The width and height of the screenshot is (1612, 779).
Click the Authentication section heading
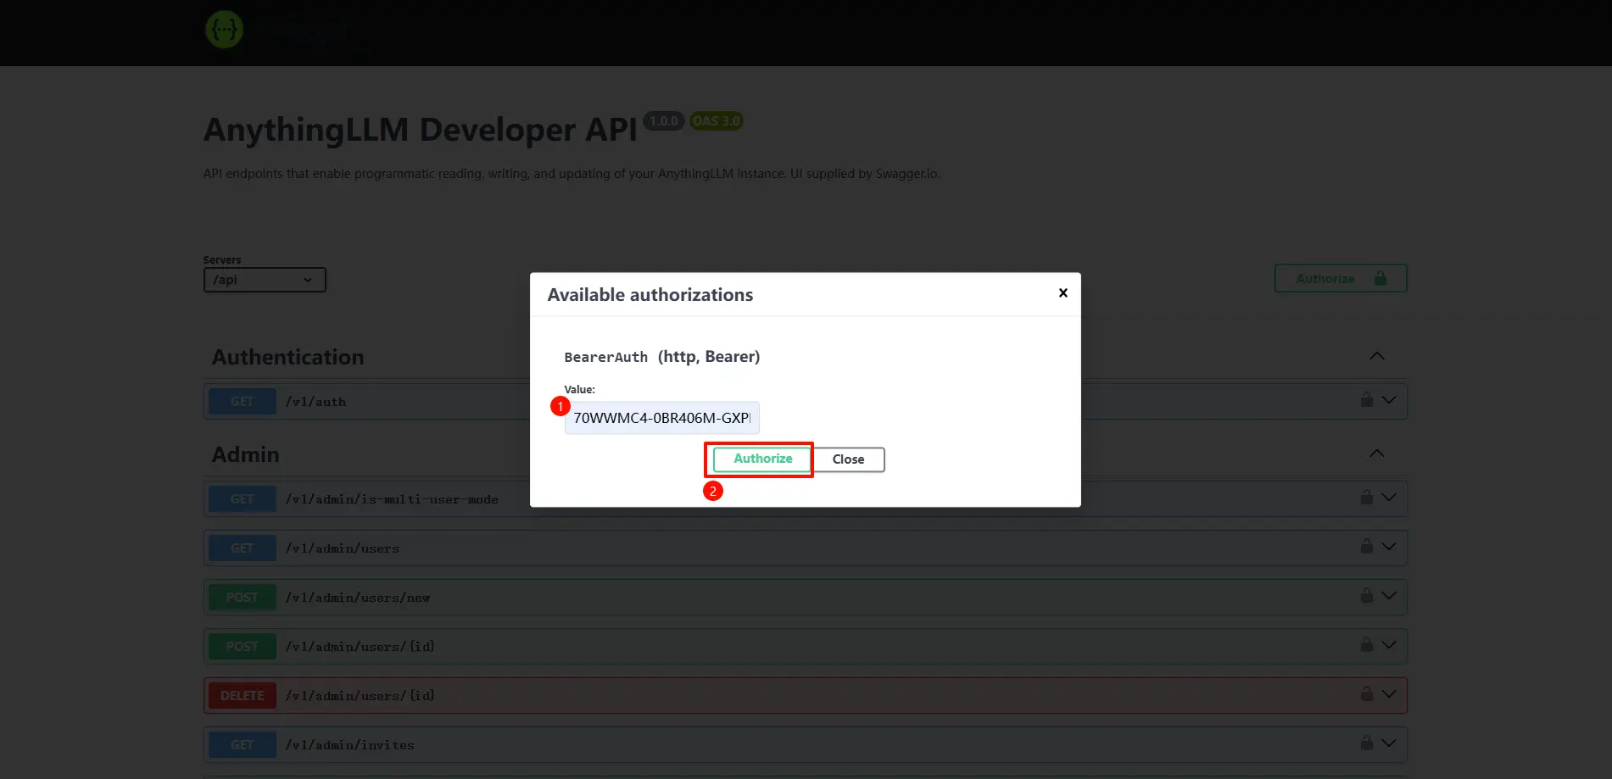[287, 357]
